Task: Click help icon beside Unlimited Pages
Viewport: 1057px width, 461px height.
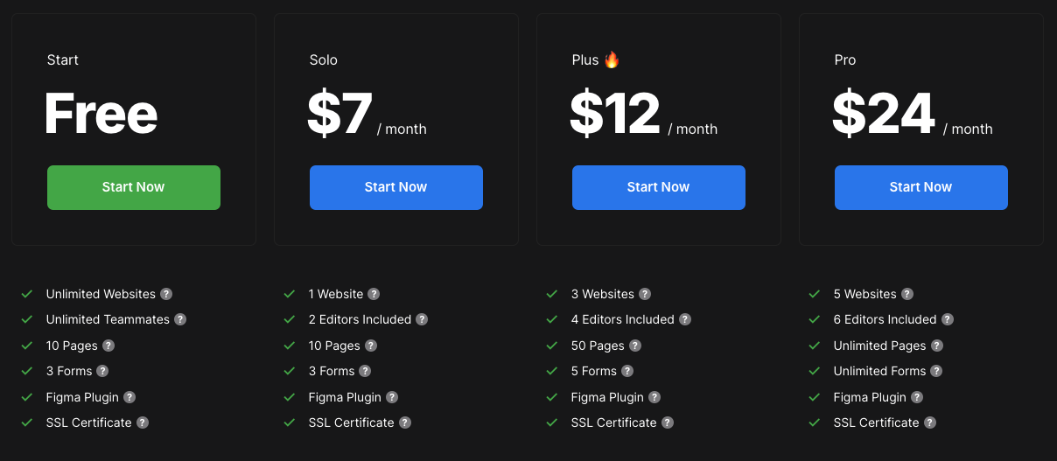Action: click(937, 346)
